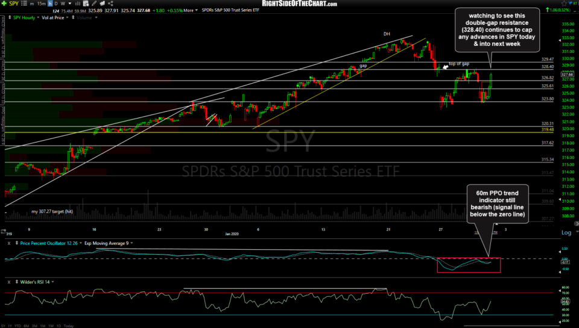Image resolution: width=579 pixels, height=328 pixels.
Task: Open the timeframe dropdown arrow after W
Action: tap(70, 4)
